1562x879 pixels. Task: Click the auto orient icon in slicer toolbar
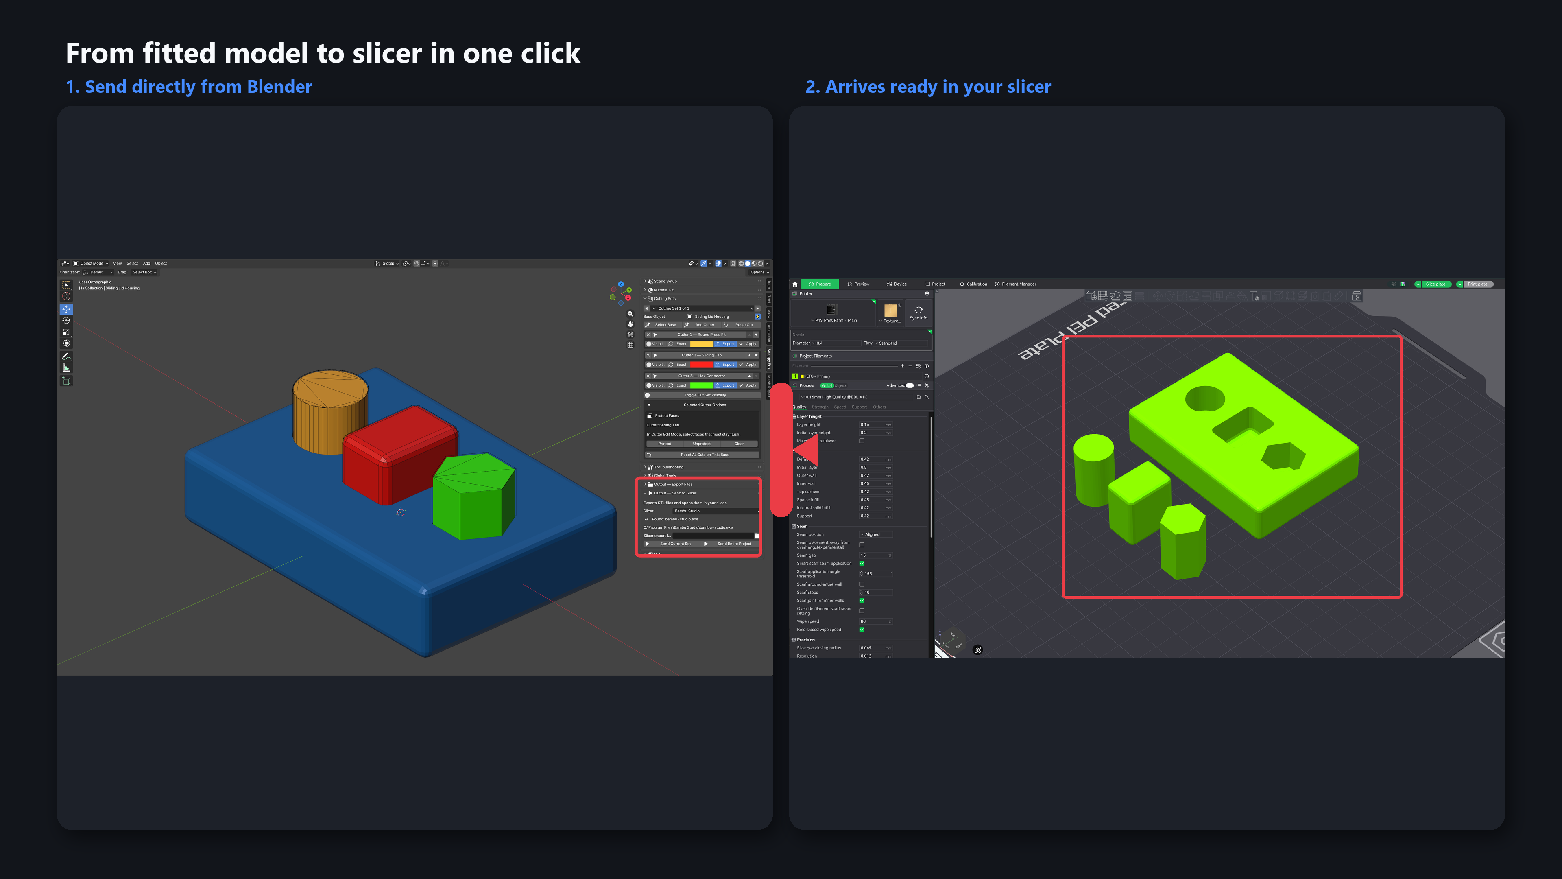1115,296
